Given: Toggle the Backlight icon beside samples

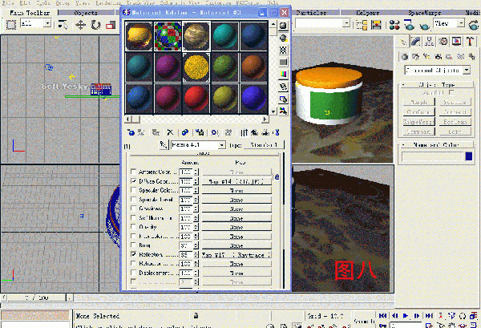Looking at the screenshot, I should coord(283,38).
